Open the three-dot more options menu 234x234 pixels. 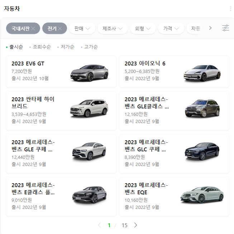point(230,9)
